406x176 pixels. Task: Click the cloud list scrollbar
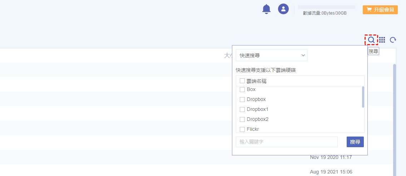click(363, 97)
